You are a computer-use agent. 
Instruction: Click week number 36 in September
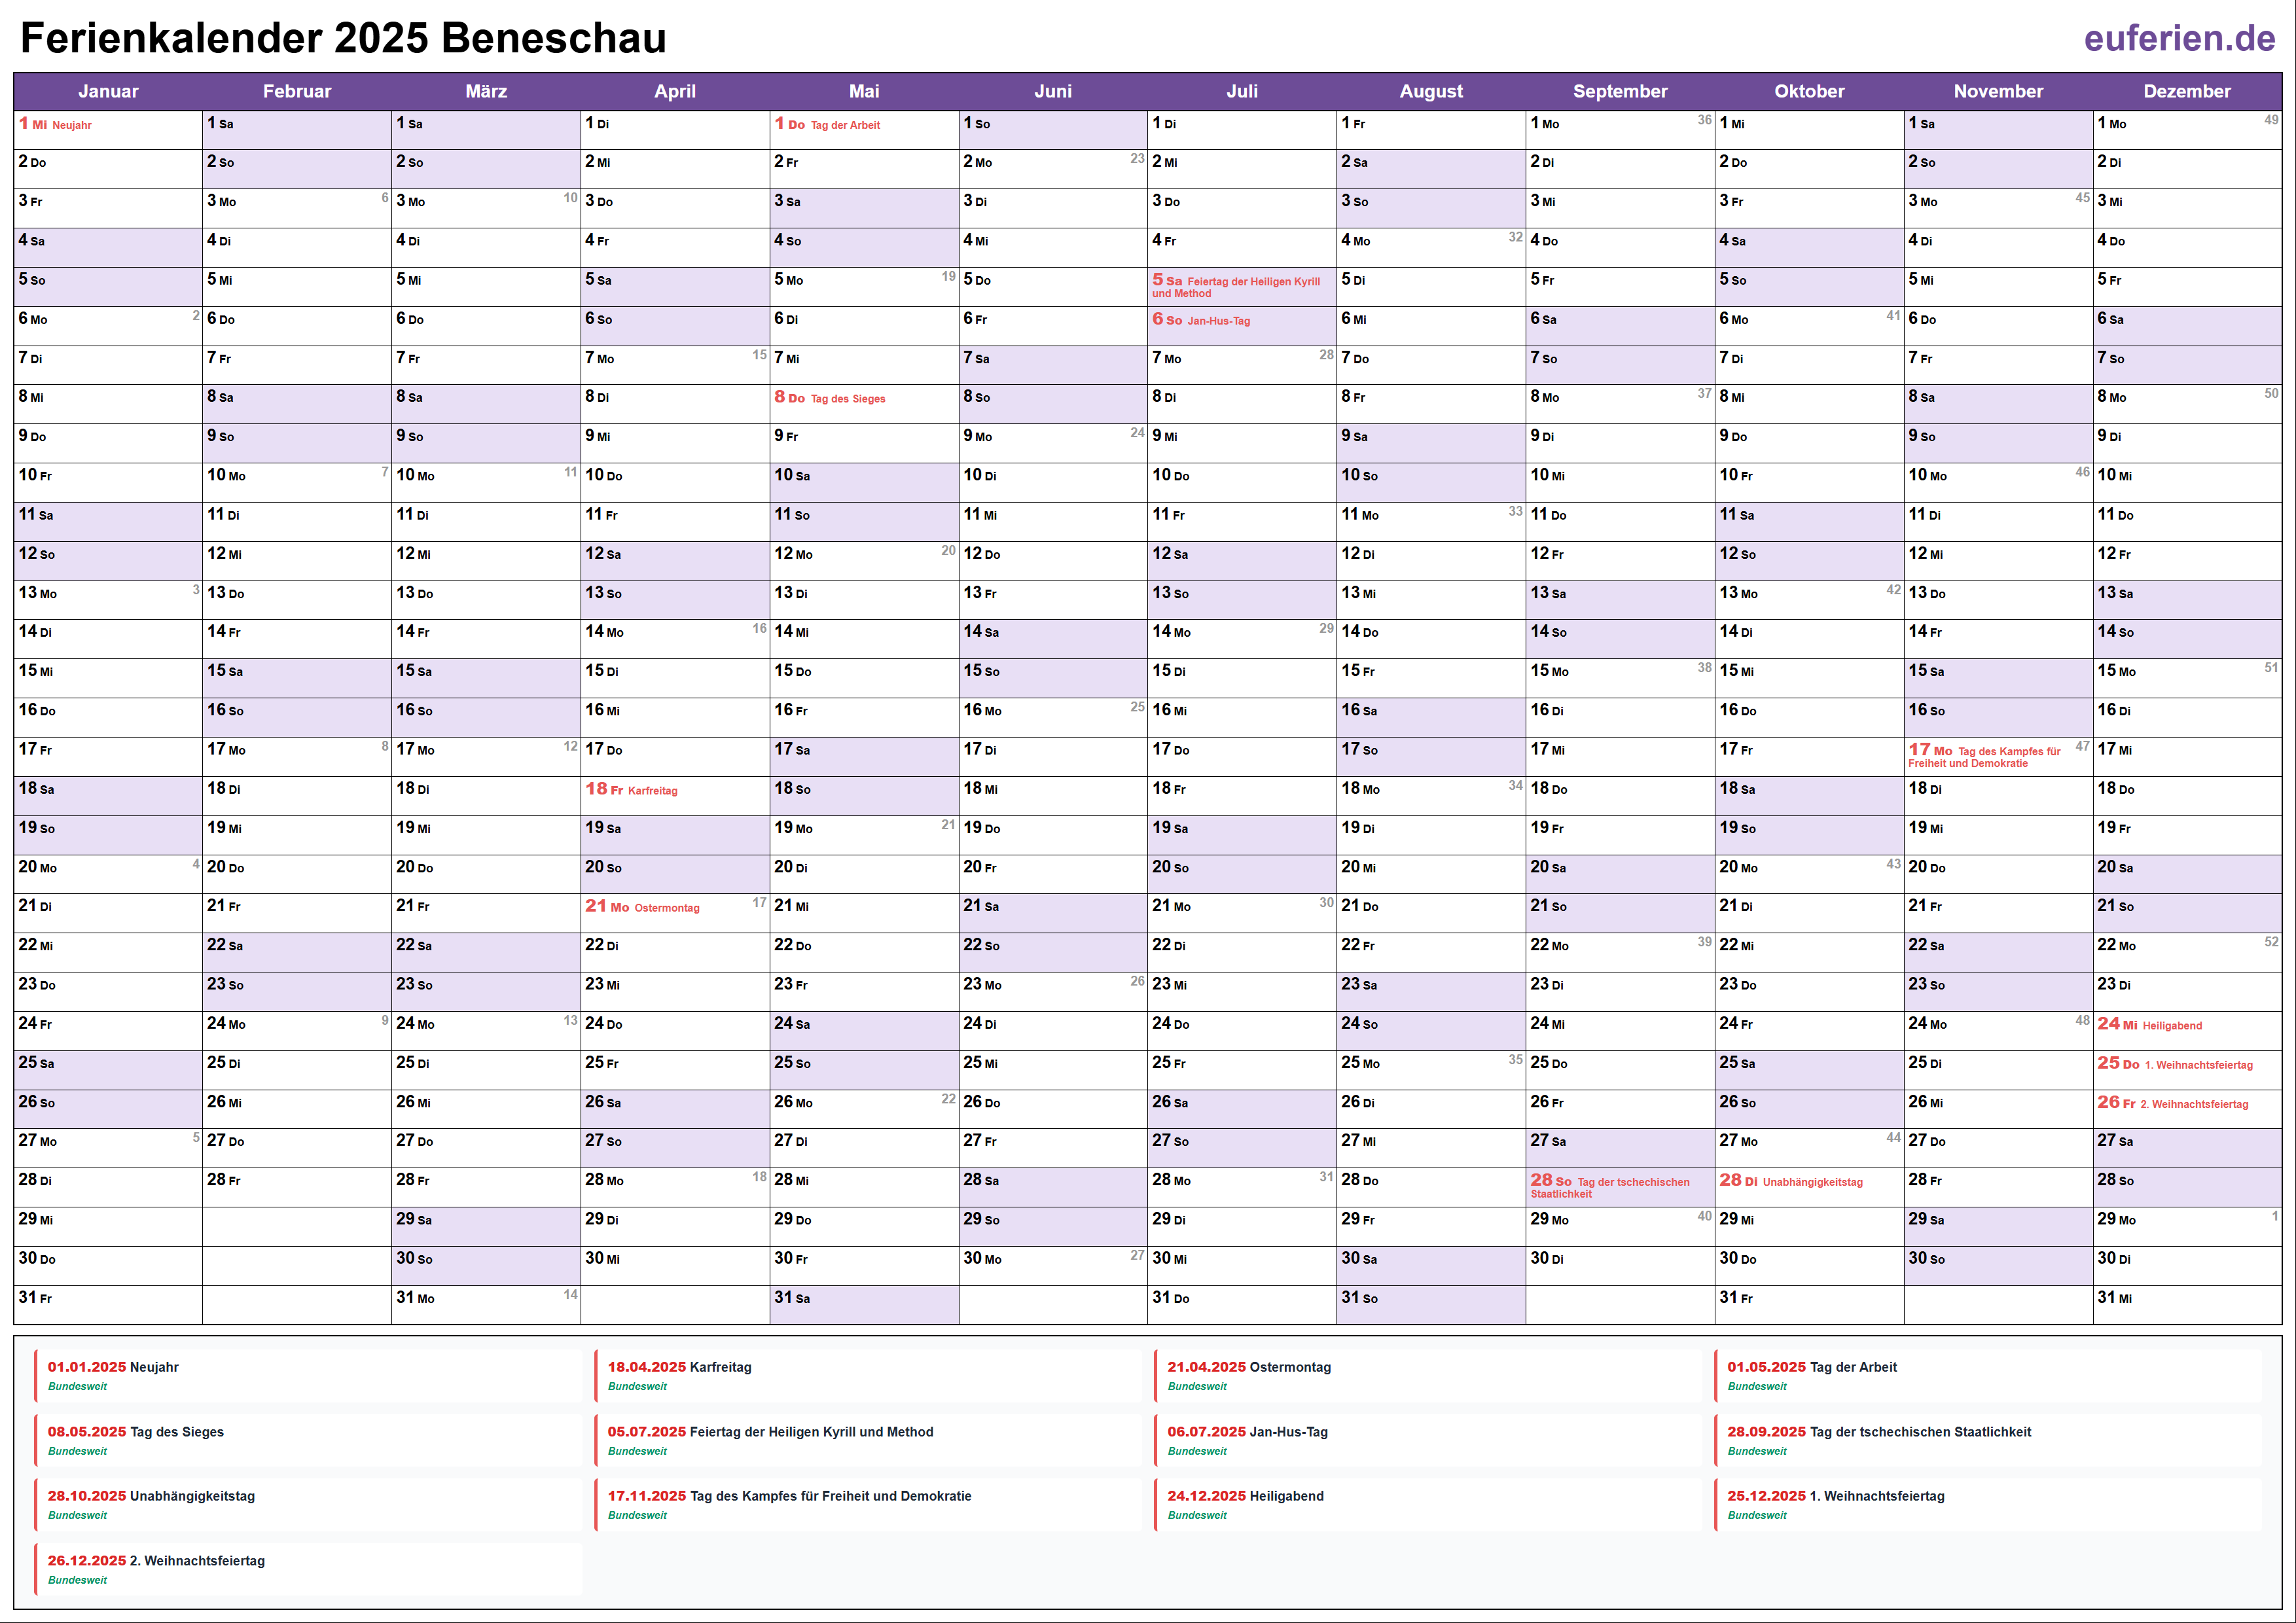pos(1704,120)
